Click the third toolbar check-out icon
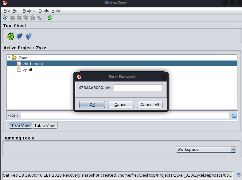The image size is (242, 180). [x=19, y=18]
